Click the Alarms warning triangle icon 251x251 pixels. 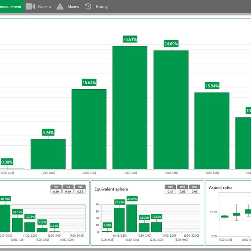click(60, 6)
